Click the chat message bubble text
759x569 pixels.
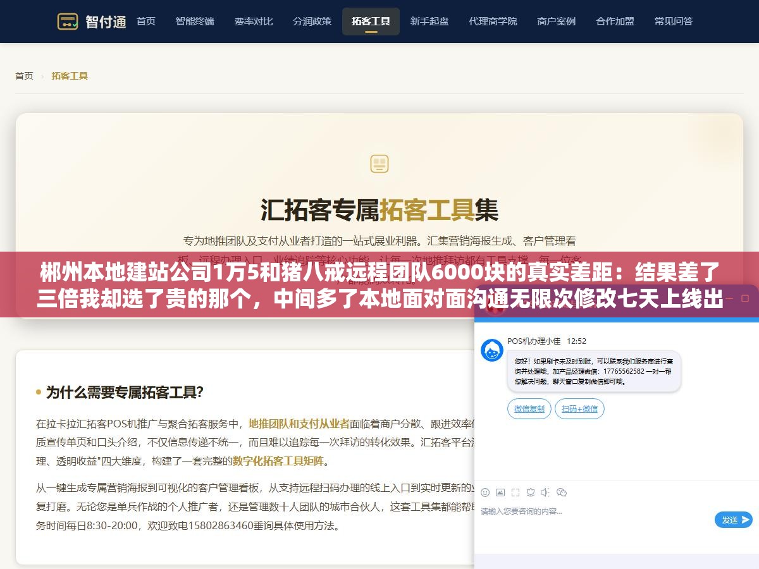point(594,371)
